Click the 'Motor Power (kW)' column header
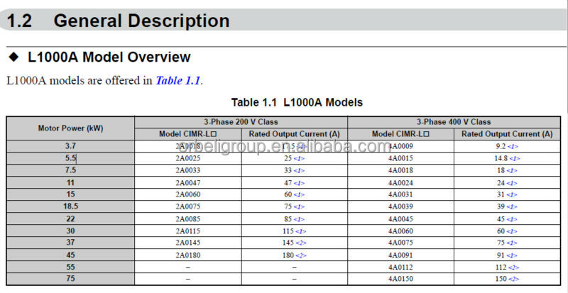 [x=70, y=128]
